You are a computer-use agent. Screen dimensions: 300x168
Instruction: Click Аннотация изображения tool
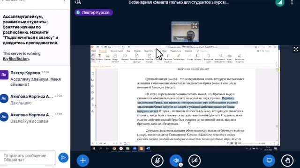point(220,58)
